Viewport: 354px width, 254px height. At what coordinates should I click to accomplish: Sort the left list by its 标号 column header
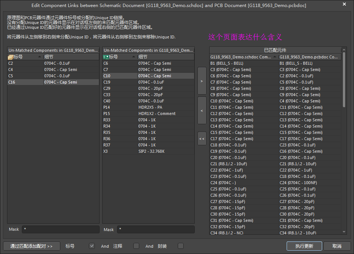tap(26, 57)
